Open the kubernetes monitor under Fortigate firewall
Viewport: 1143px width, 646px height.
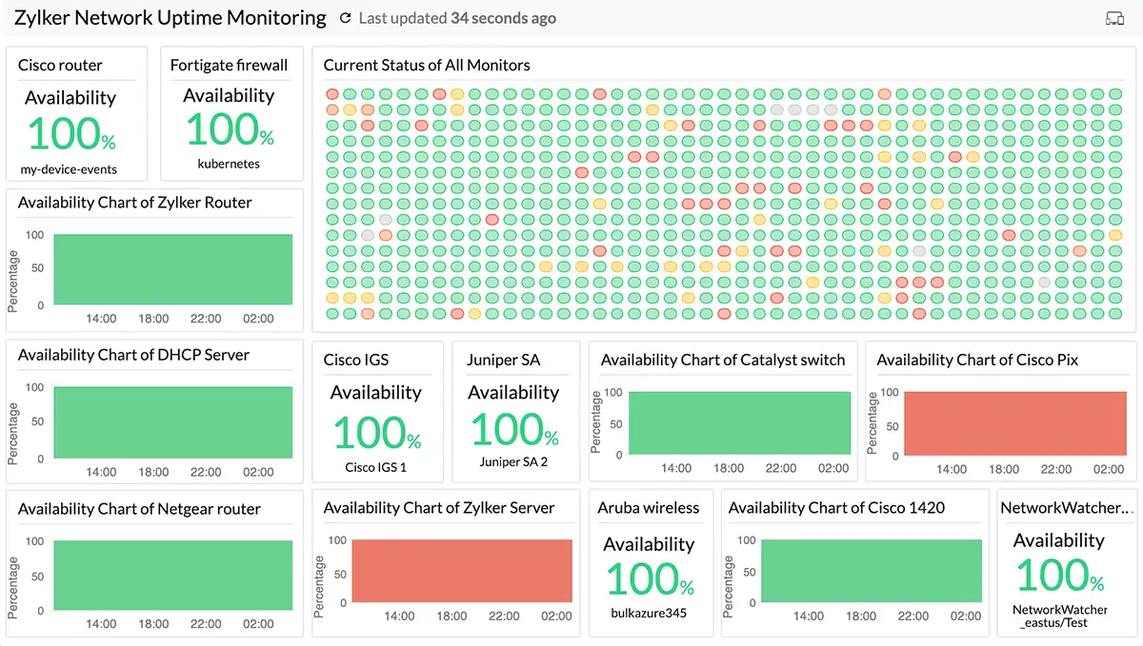[229, 164]
